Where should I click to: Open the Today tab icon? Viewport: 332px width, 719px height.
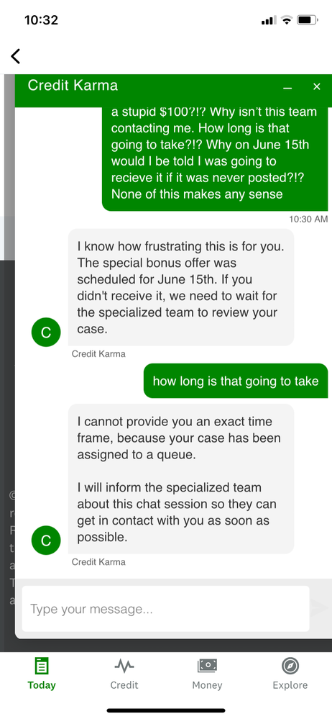(41, 665)
